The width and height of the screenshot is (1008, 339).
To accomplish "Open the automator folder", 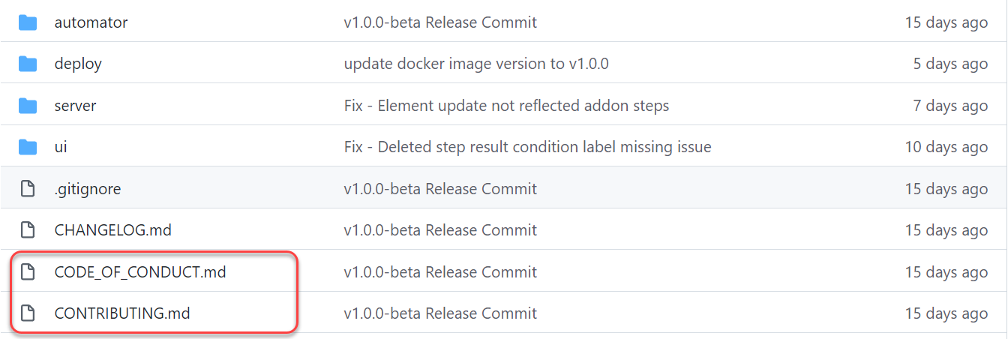I will pos(91,22).
